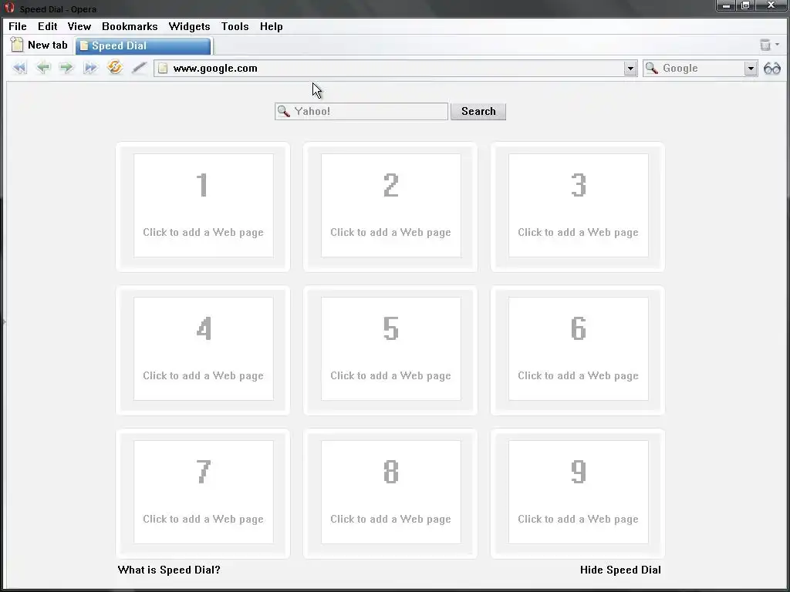This screenshot has width=790, height=592.
Task: Click the magnifier icon in Yahoo! search field
Action: click(x=284, y=111)
